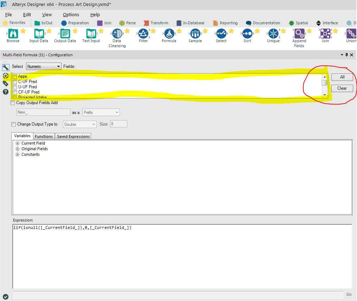Check the Apps field checkbox

[x=14, y=76]
